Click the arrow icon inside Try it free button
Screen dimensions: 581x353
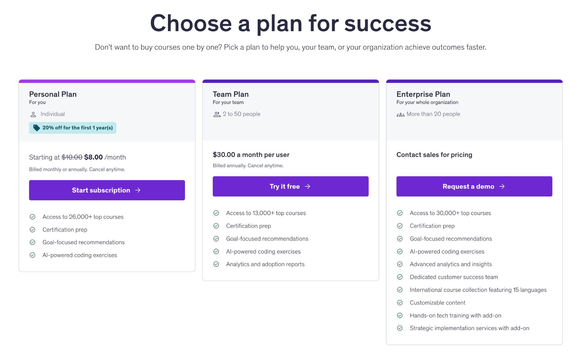tap(308, 186)
